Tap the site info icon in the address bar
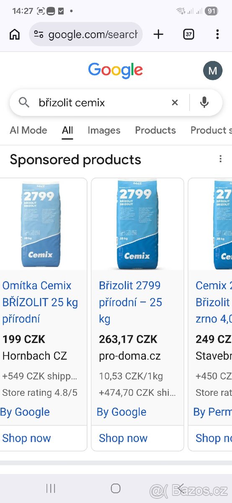This screenshot has height=503, width=232. pos(39,34)
